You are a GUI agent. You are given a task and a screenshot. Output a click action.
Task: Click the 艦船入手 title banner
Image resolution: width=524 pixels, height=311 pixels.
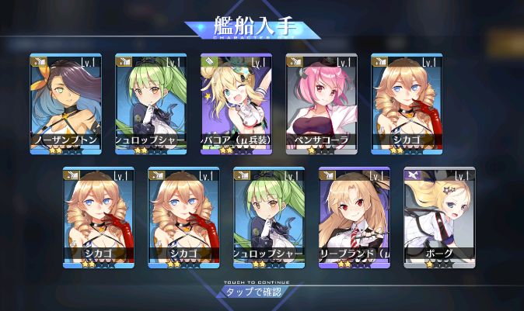(253, 28)
